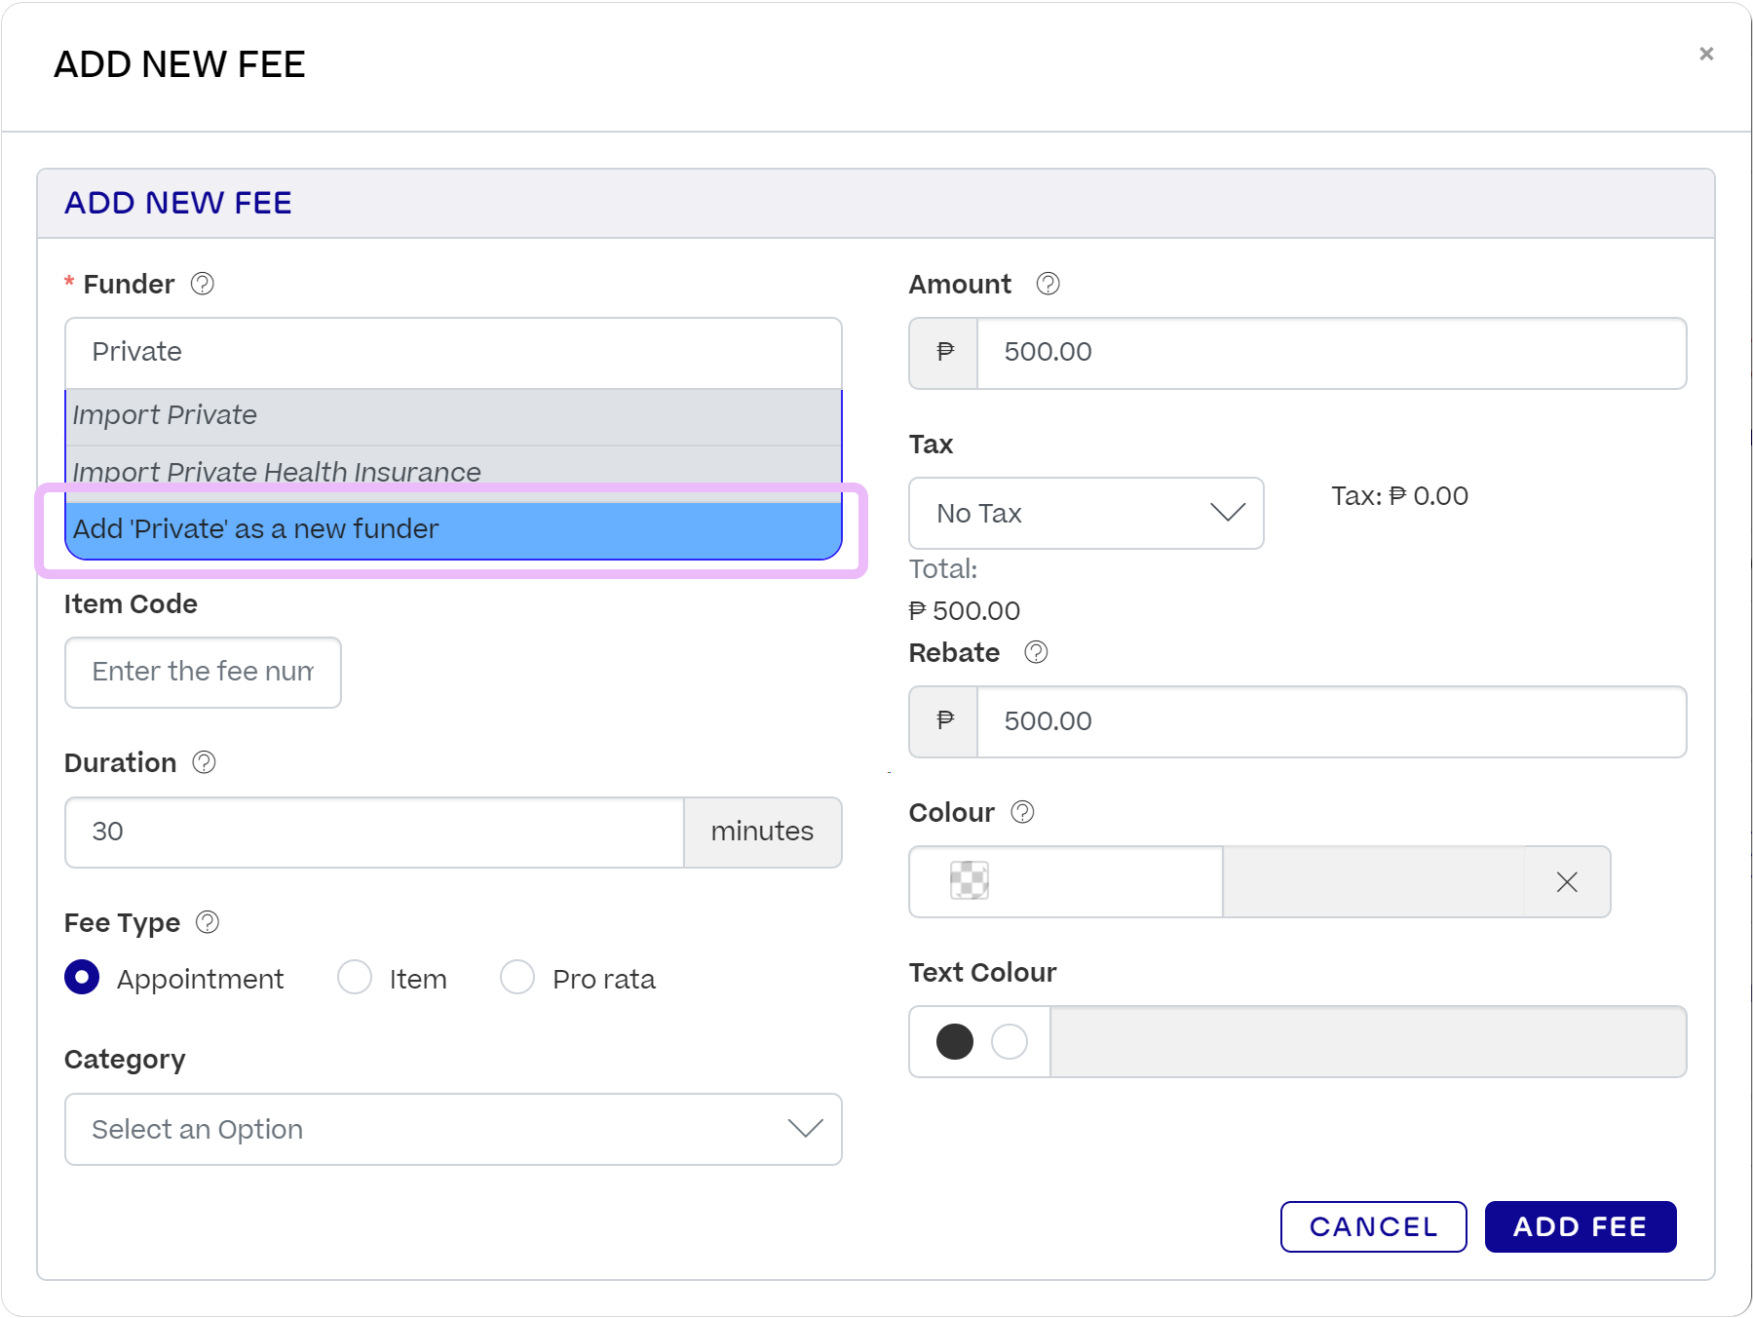Viewport: 1753px width, 1318px height.
Task: Pick the transparent checkered colour swatch
Action: point(970,881)
